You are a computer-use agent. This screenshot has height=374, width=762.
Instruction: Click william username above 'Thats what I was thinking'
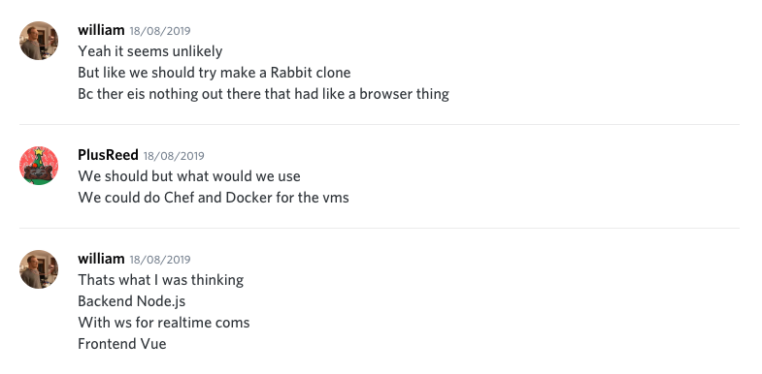[101, 259]
